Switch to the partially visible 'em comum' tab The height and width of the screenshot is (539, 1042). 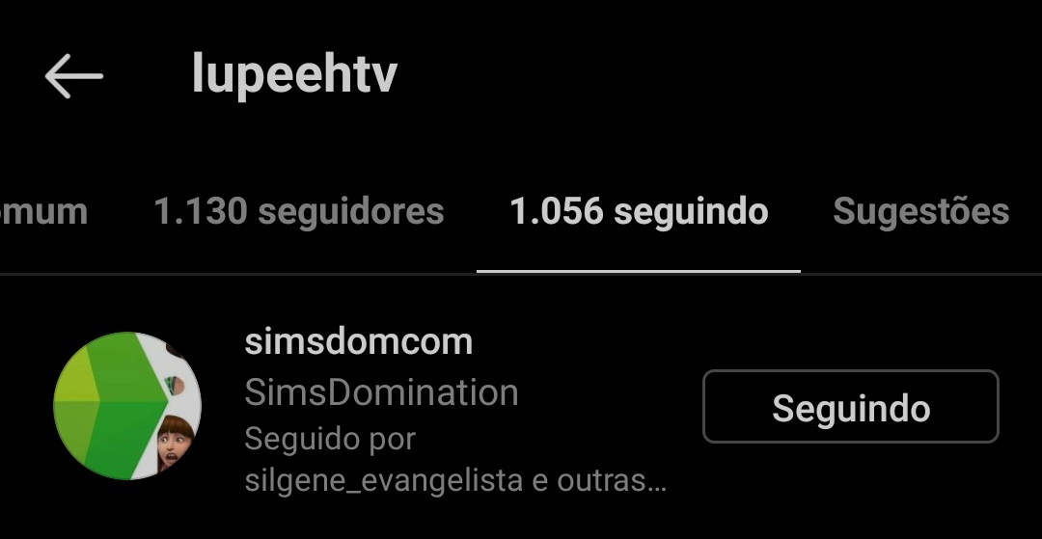pos(43,211)
